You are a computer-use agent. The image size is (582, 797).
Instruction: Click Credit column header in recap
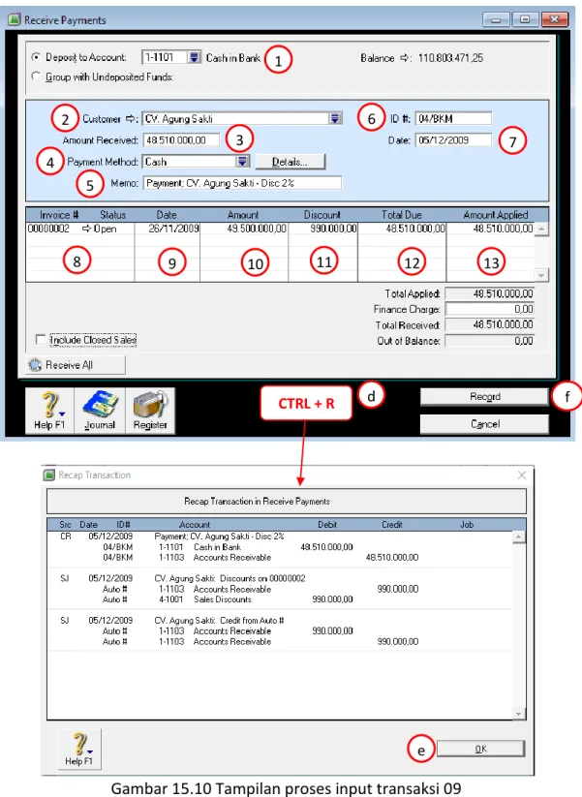click(392, 524)
